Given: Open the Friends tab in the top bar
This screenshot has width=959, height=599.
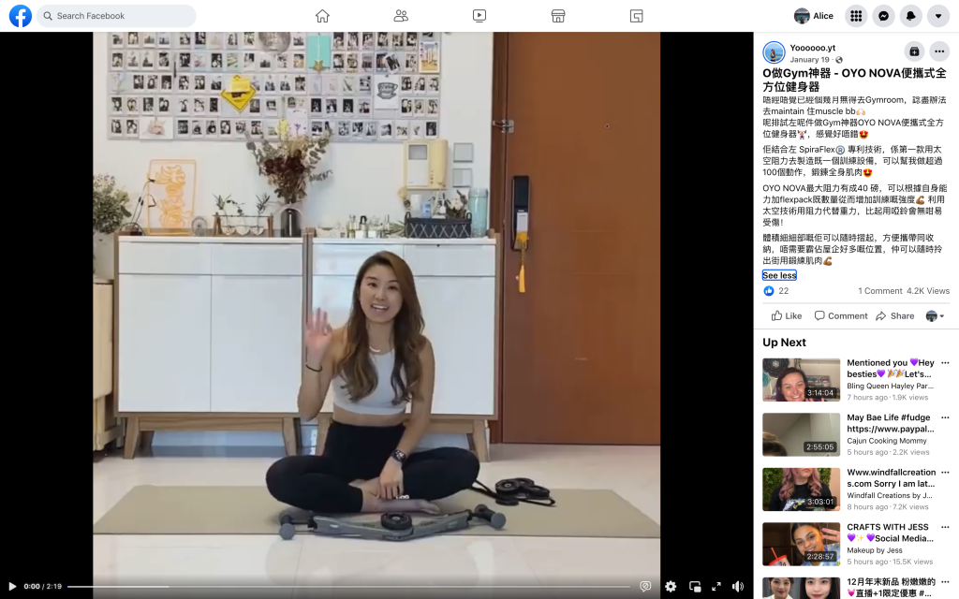Looking at the screenshot, I should 401,16.
